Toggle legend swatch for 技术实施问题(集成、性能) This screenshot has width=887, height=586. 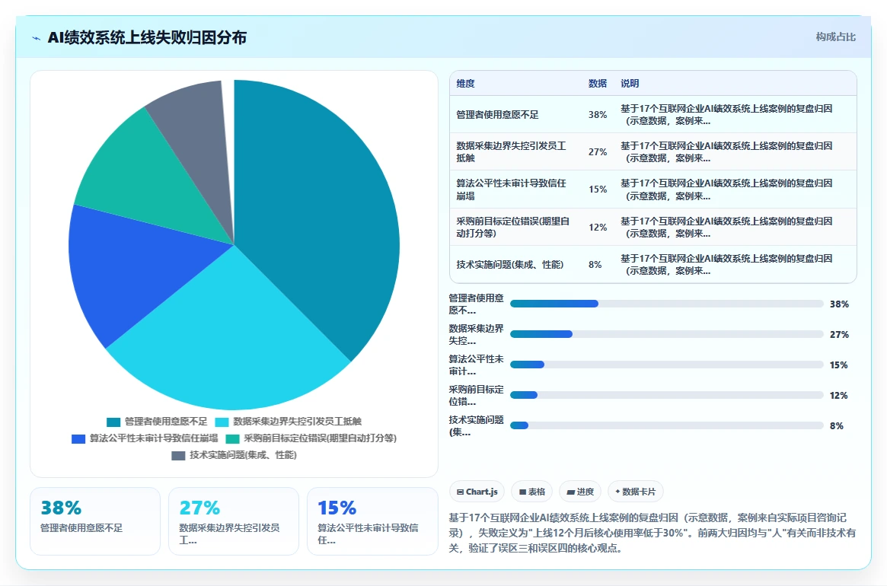pos(178,455)
